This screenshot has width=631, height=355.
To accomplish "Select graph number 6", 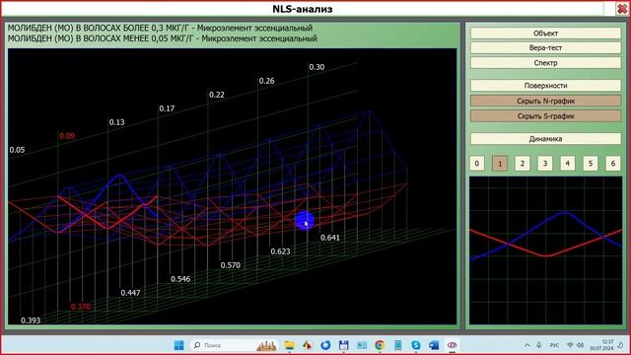I will [613, 164].
